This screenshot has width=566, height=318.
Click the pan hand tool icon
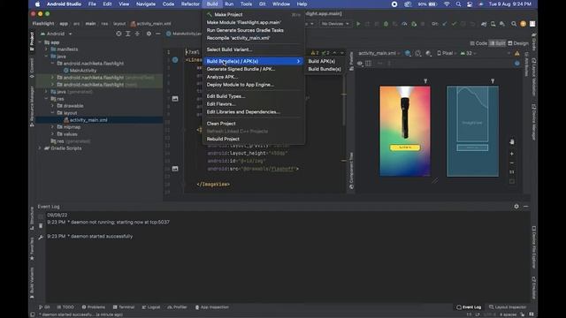click(512, 141)
